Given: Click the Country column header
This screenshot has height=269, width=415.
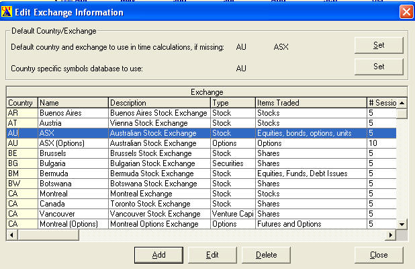Looking at the screenshot, I should [x=22, y=103].
